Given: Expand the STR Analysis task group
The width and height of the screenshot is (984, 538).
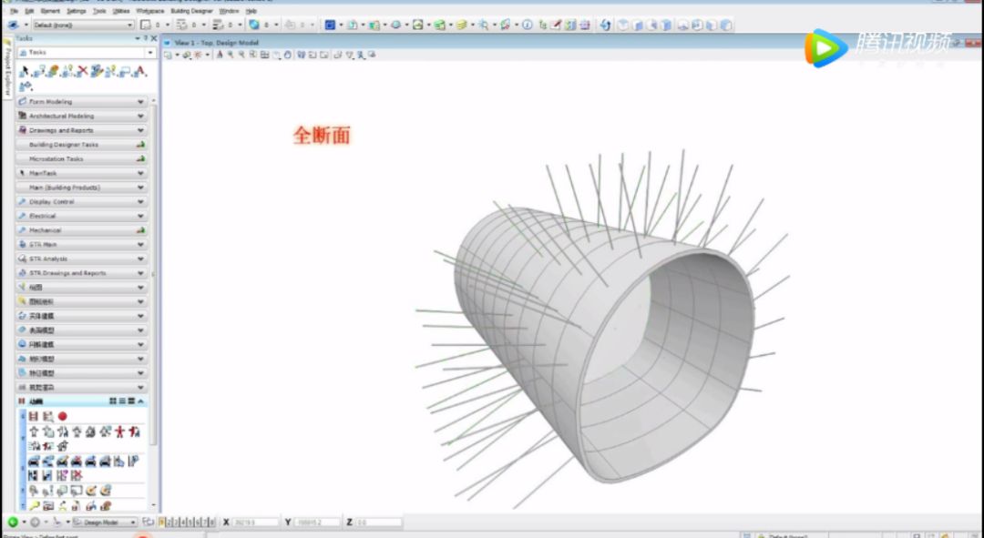Looking at the screenshot, I should [82, 259].
